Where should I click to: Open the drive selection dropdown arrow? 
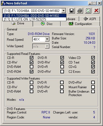(x=64, y=11)
